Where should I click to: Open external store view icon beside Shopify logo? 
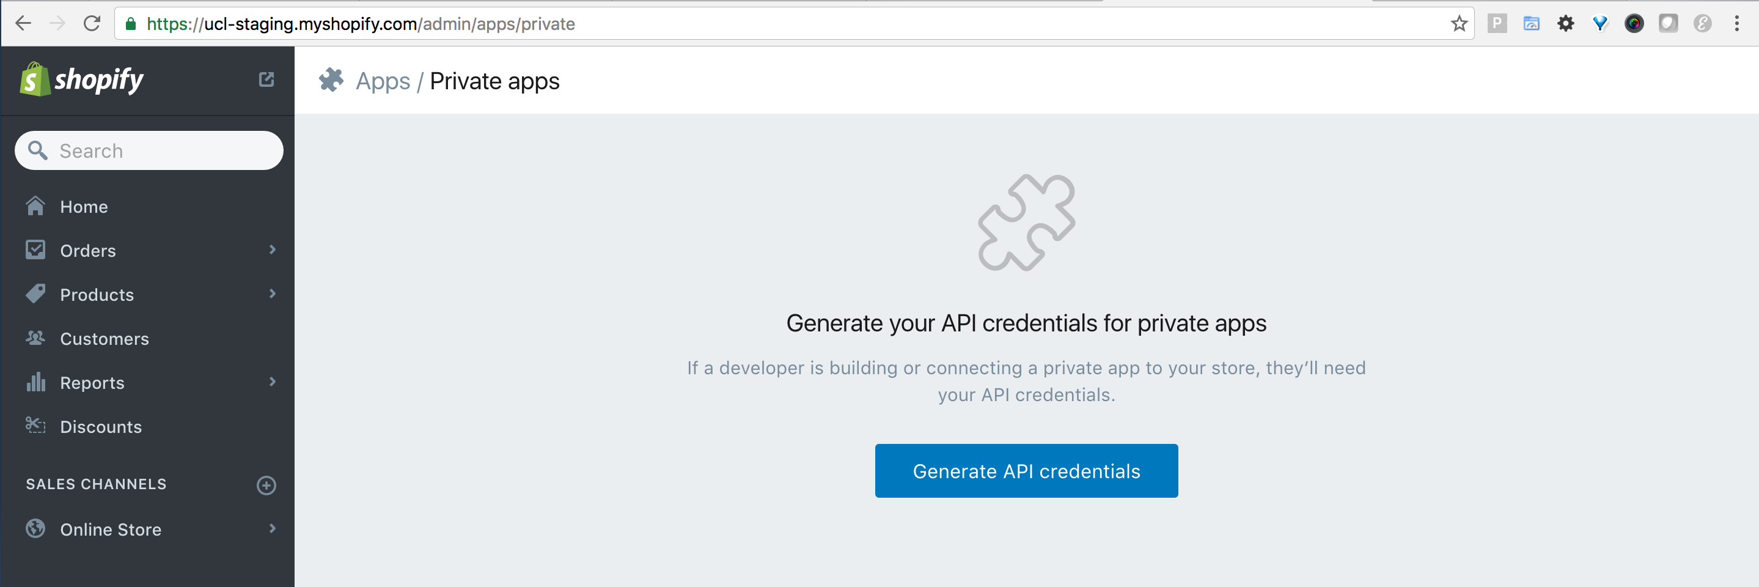click(x=266, y=80)
